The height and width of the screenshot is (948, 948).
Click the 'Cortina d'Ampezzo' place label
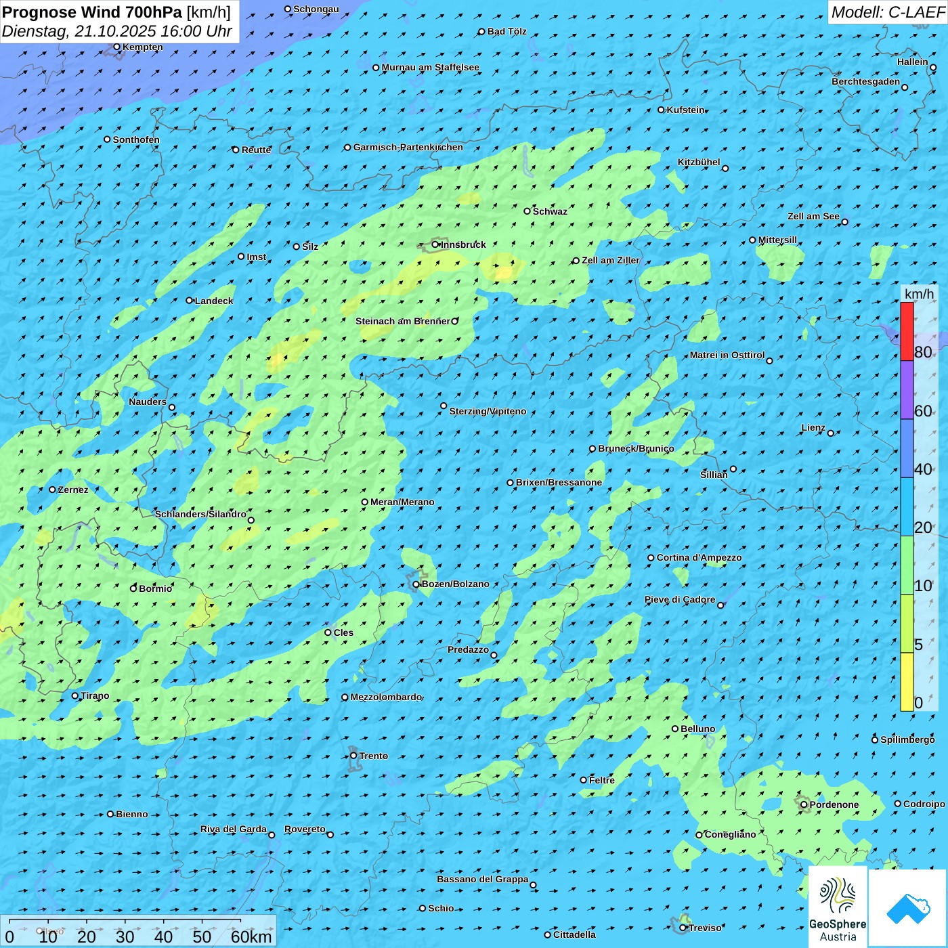pos(699,558)
